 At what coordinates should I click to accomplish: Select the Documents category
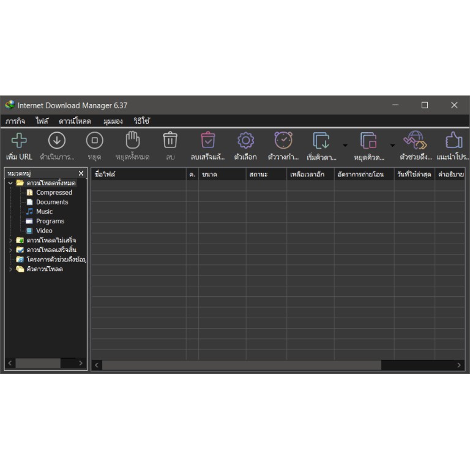(x=52, y=202)
